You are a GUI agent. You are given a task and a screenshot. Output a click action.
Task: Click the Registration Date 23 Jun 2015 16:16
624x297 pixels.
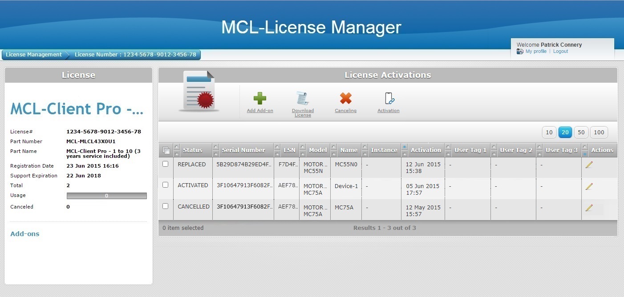click(93, 166)
